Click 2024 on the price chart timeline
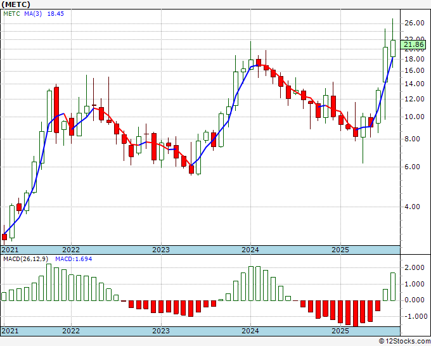431x346 pixels. click(250, 250)
